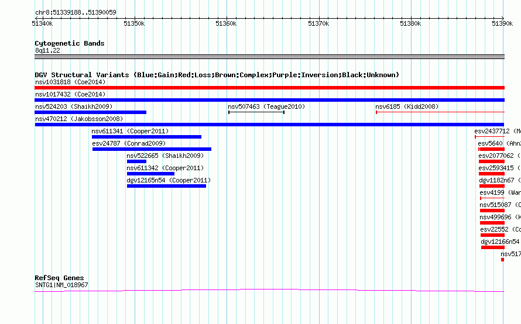Click the nsv507463 (Teague2010) variant label
Viewport: 521px width, 324px height.
pyautogui.click(x=266, y=106)
